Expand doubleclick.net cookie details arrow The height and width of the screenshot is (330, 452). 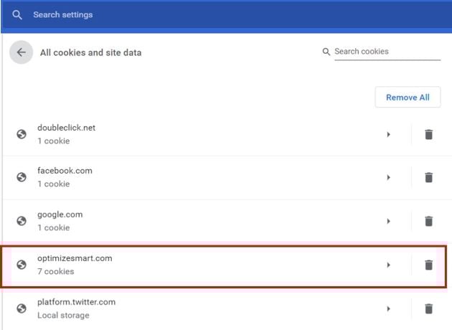click(x=388, y=134)
